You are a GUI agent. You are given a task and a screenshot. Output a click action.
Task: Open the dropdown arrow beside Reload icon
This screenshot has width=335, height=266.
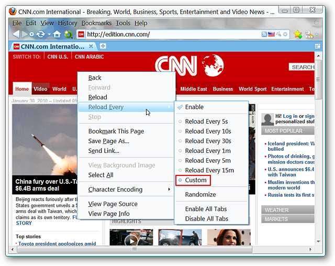coord(49,35)
